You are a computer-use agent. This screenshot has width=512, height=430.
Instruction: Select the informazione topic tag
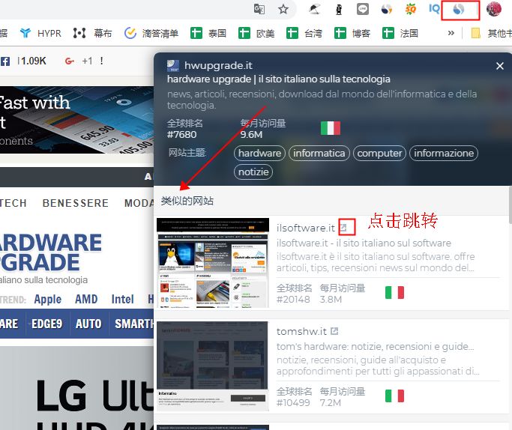pyautogui.click(x=444, y=153)
